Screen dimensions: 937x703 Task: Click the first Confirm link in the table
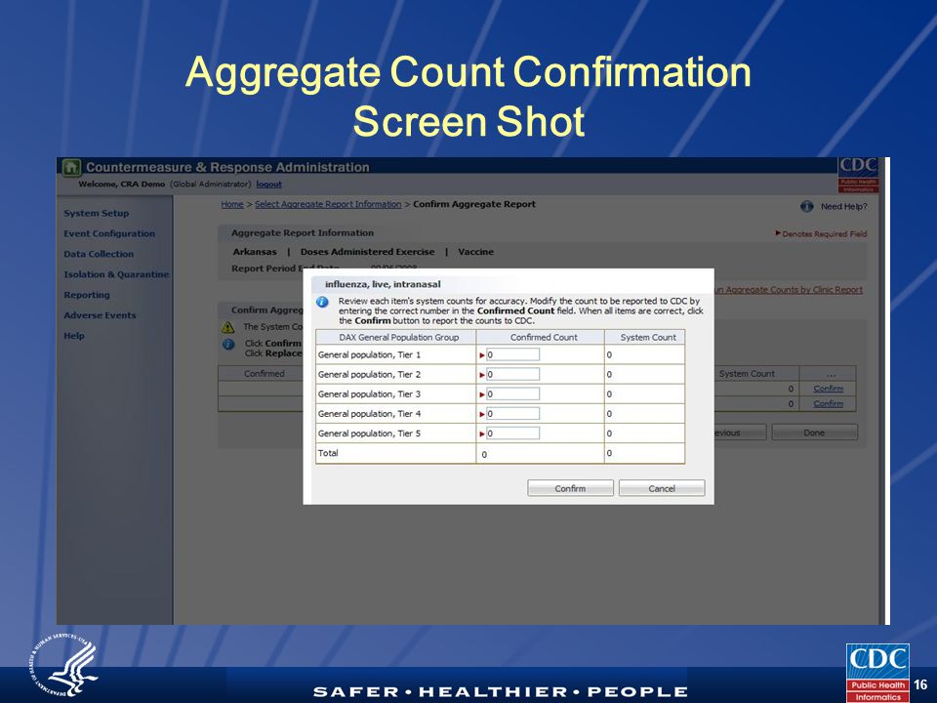[829, 389]
